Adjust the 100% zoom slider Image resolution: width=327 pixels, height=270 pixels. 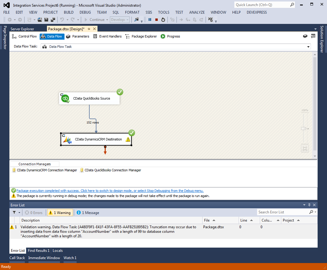304,128
